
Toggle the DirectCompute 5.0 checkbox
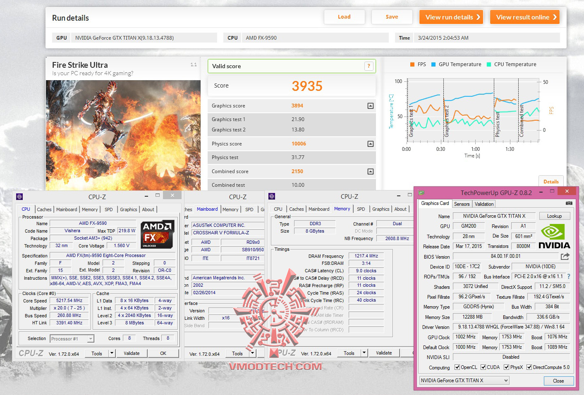[x=529, y=367]
